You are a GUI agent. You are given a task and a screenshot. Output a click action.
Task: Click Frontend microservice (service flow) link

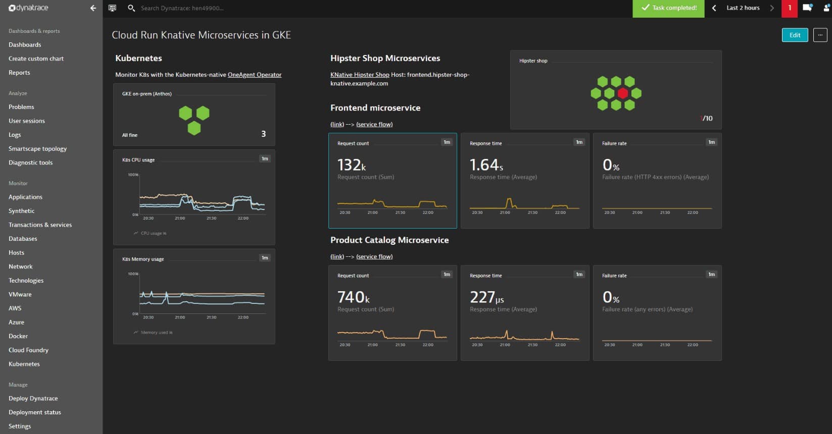click(x=374, y=124)
